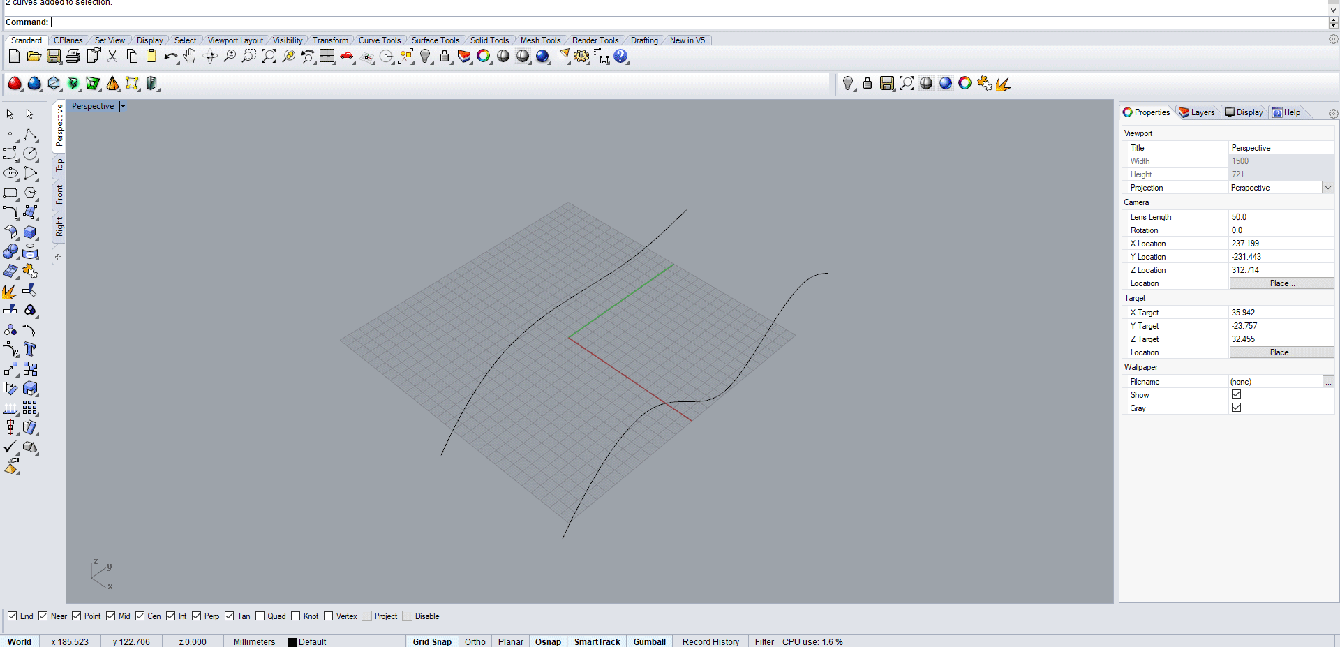Disable the End object snap
The width and height of the screenshot is (1340, 647).
[13, 616]
